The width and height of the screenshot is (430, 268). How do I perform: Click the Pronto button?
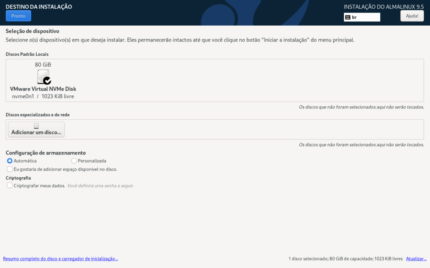tap(18, 16)
